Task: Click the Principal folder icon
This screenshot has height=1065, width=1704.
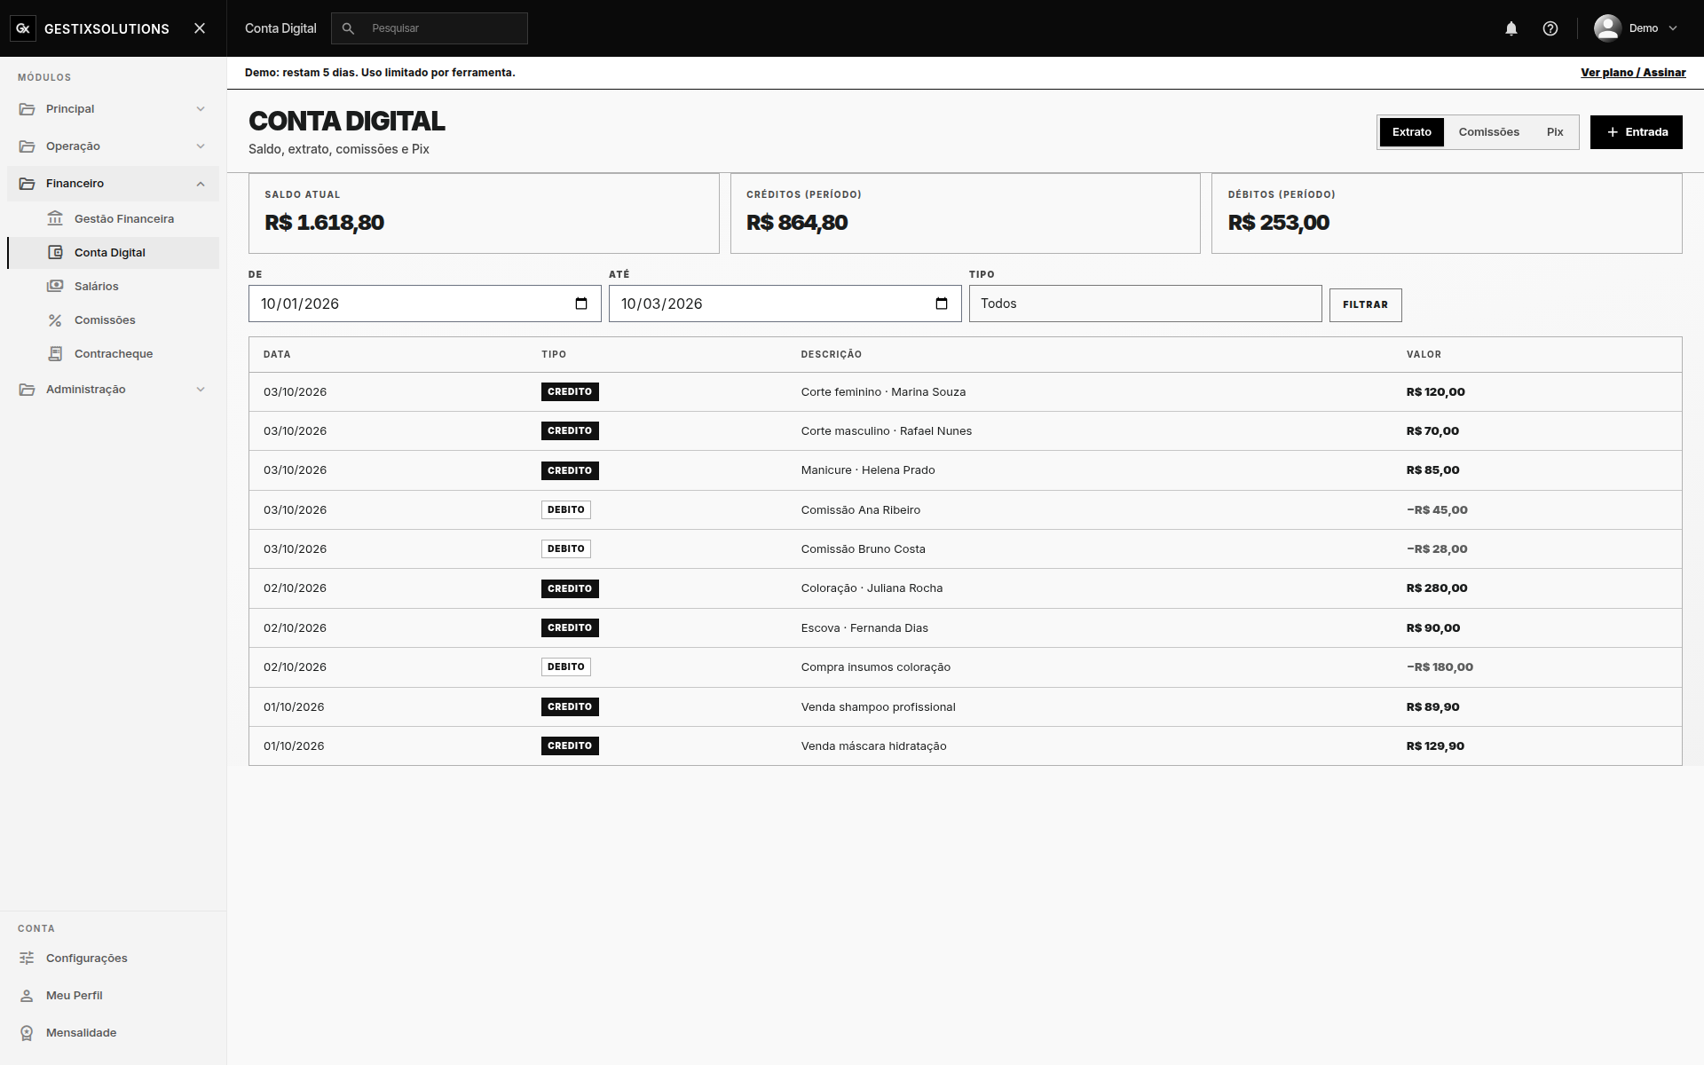Action: (x=28, y=109)
